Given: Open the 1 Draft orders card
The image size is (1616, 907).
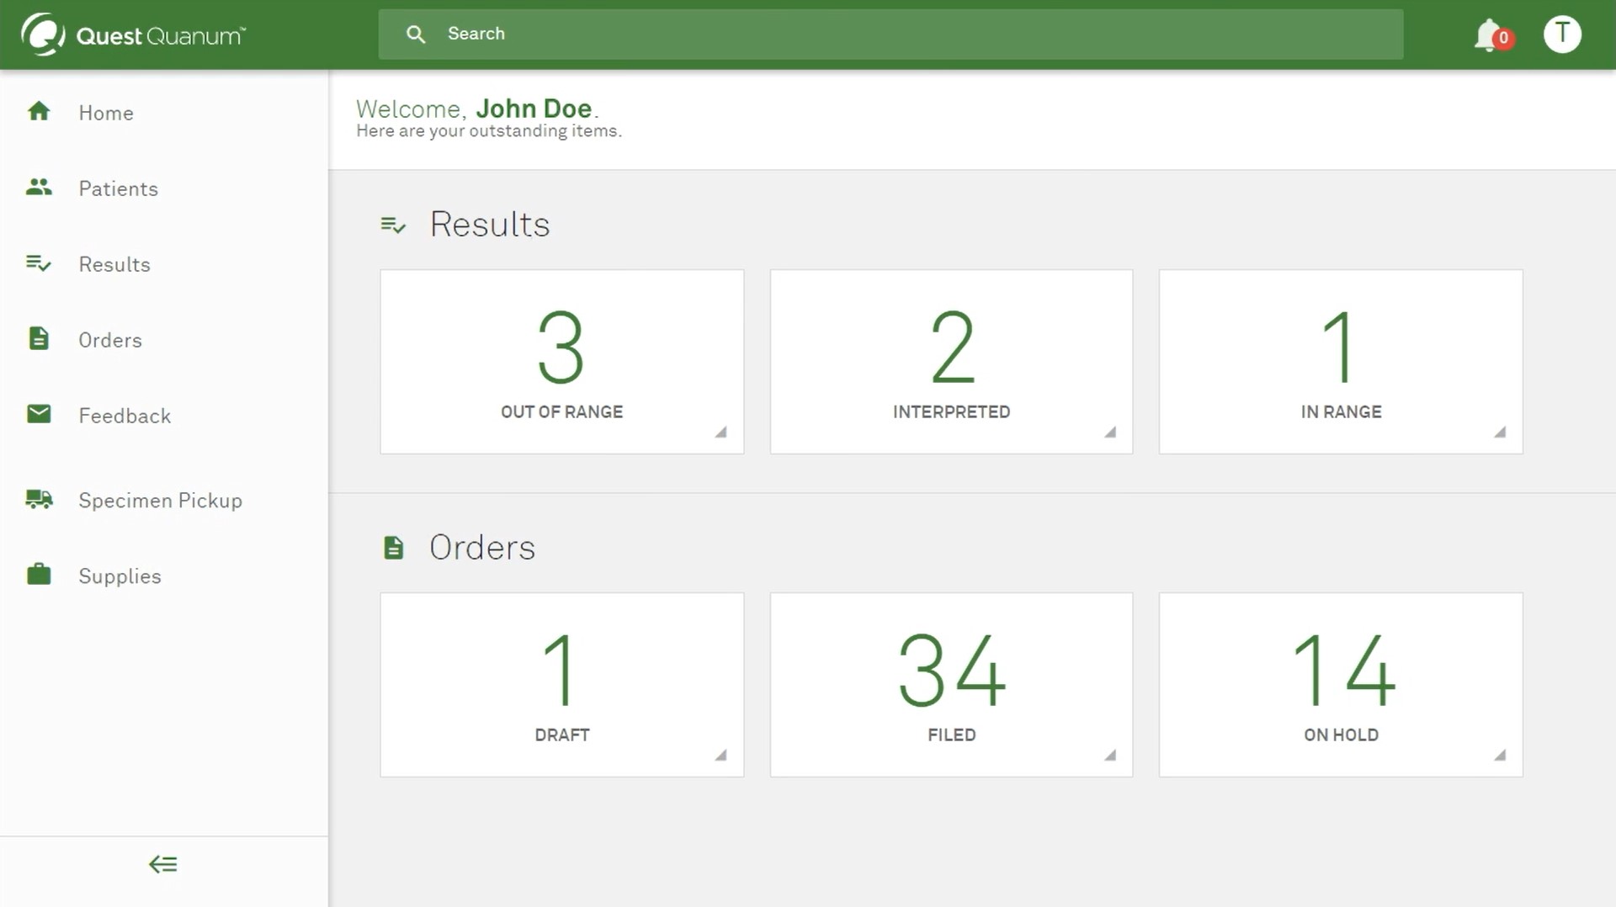Looking at the screenshot, I should coord(562,685).
